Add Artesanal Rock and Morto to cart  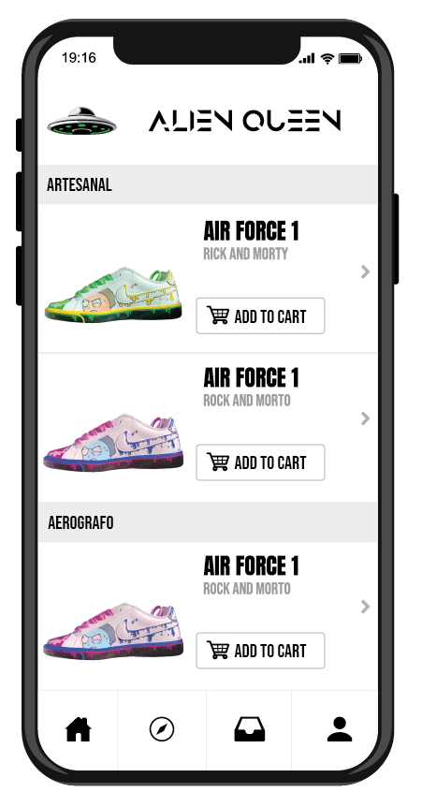pyautogui.click(x=260, y=462)
